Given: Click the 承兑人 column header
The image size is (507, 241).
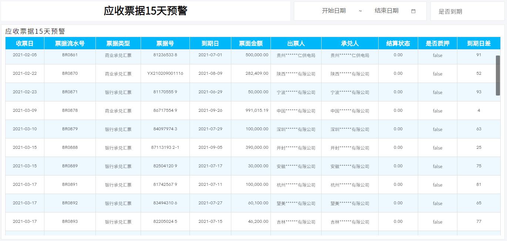Looking at the screenshot, I should [x=349, y=43].
